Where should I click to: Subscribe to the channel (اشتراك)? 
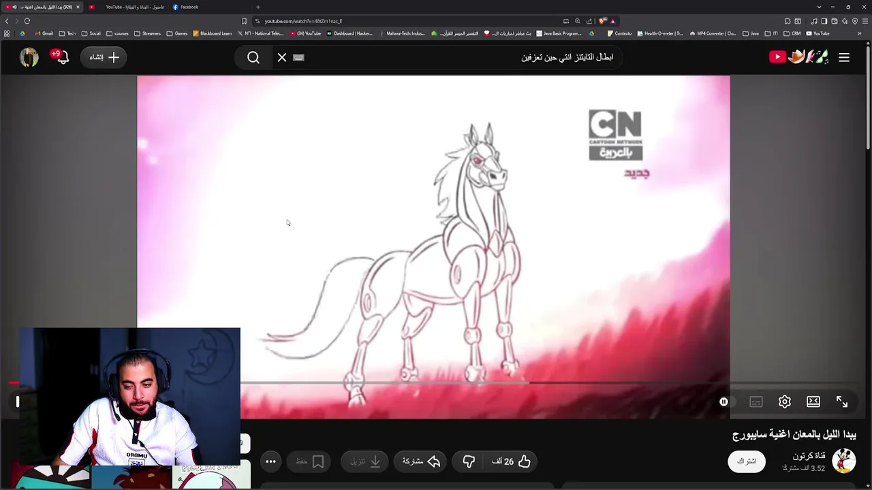(747, 461)
